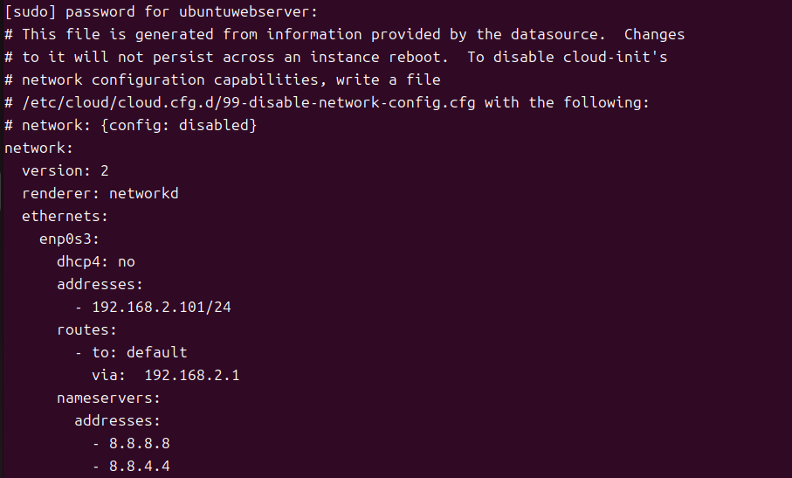
Task: Click the 'cloud-init's' word in comment
Action: (616, 57)
